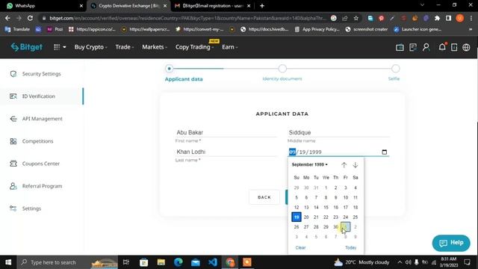The image size is (478, 269).
Task: Expand Copy Trading menu
Action: (194, 47)
